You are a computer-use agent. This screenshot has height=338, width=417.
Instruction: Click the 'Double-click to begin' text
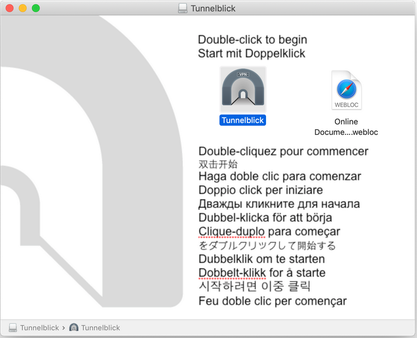(252, 40)
